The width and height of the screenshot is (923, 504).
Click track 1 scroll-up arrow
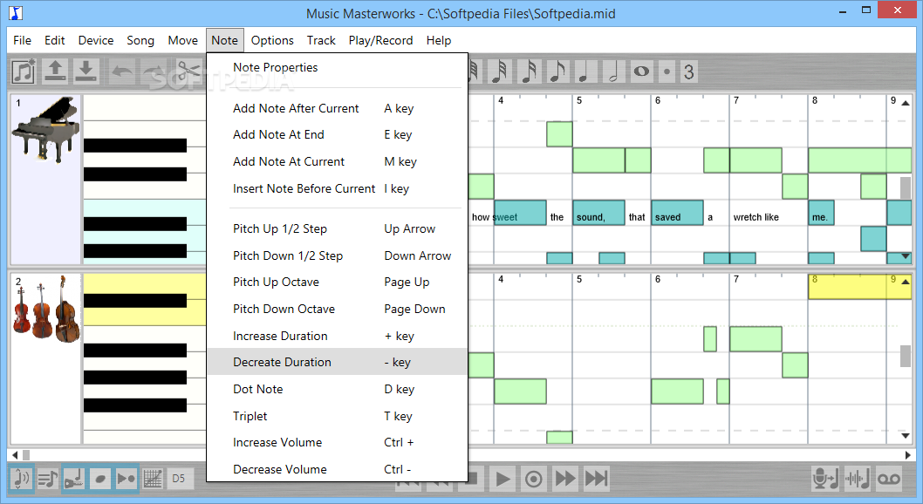(x=906, y=103)
